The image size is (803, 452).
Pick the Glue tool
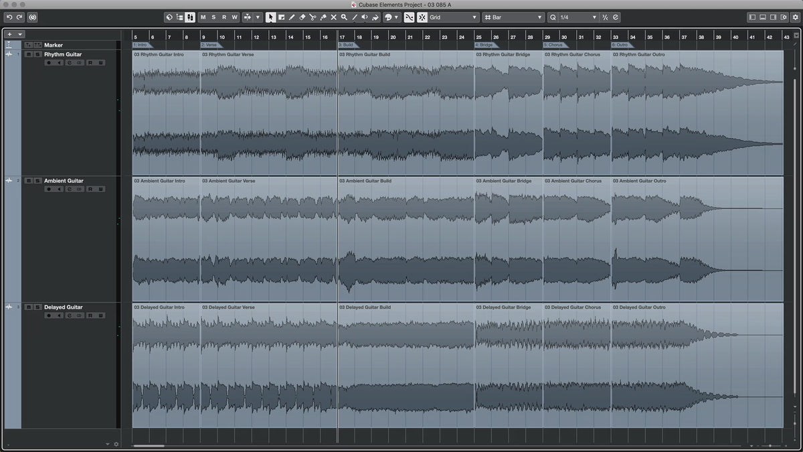coord(323,17)
